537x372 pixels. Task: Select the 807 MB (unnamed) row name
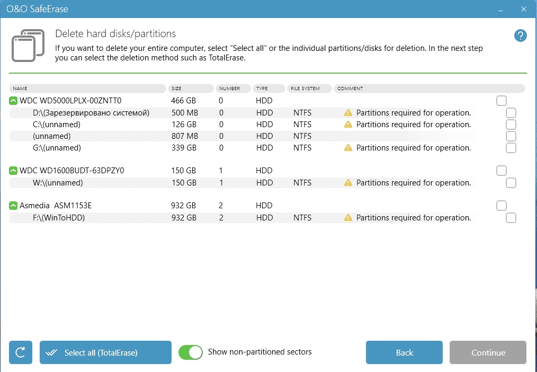[52, 136]
